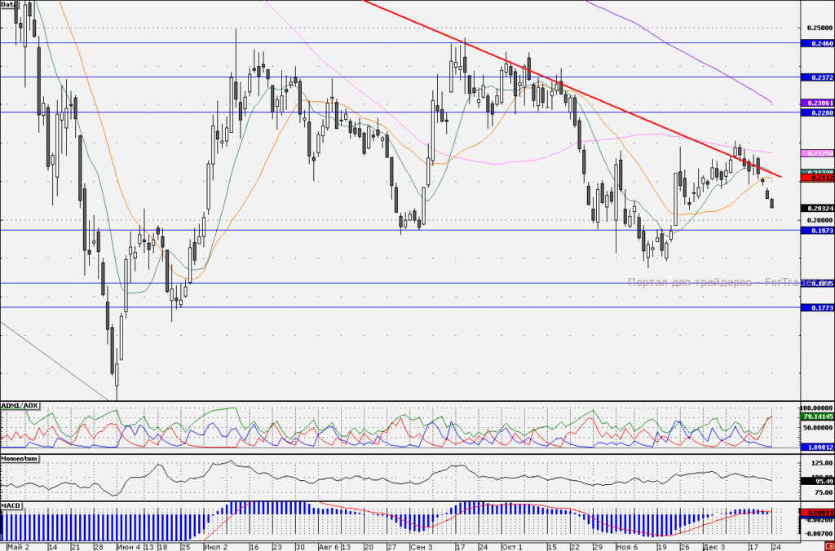Click the black 0.20324 current price tag
The image size is (835, 551).
pos(817,208)
